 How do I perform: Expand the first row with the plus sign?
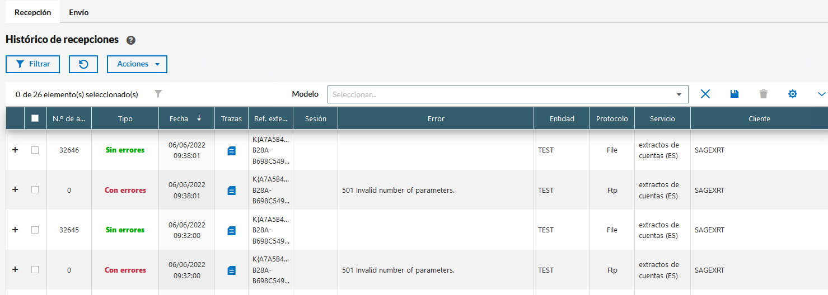[x=15, y=150]
